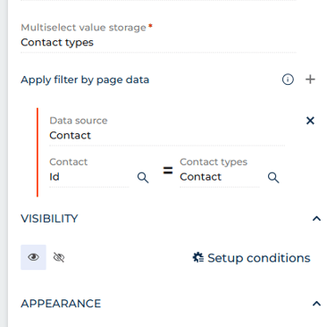The image size is (335, 327).
Task: Open lookup for Contact types Contact field
Action: (273, 178)
